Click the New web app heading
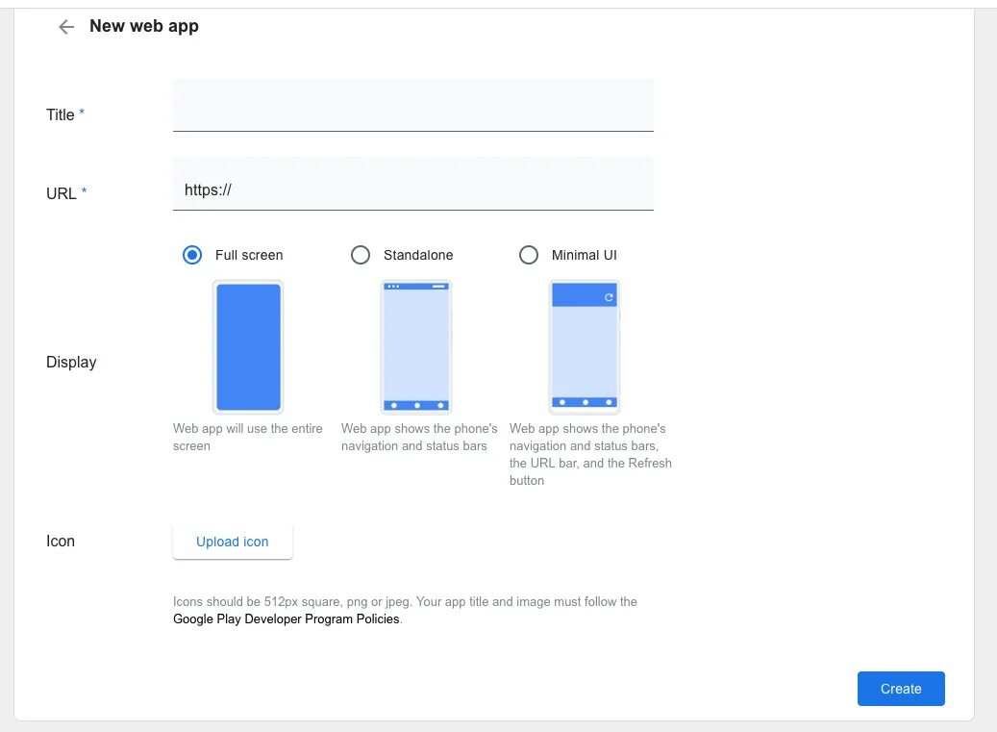 [144, 26]
